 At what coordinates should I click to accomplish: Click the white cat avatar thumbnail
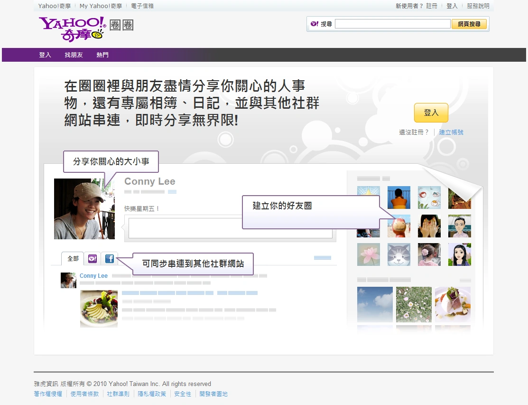click(x=398, y=254)
